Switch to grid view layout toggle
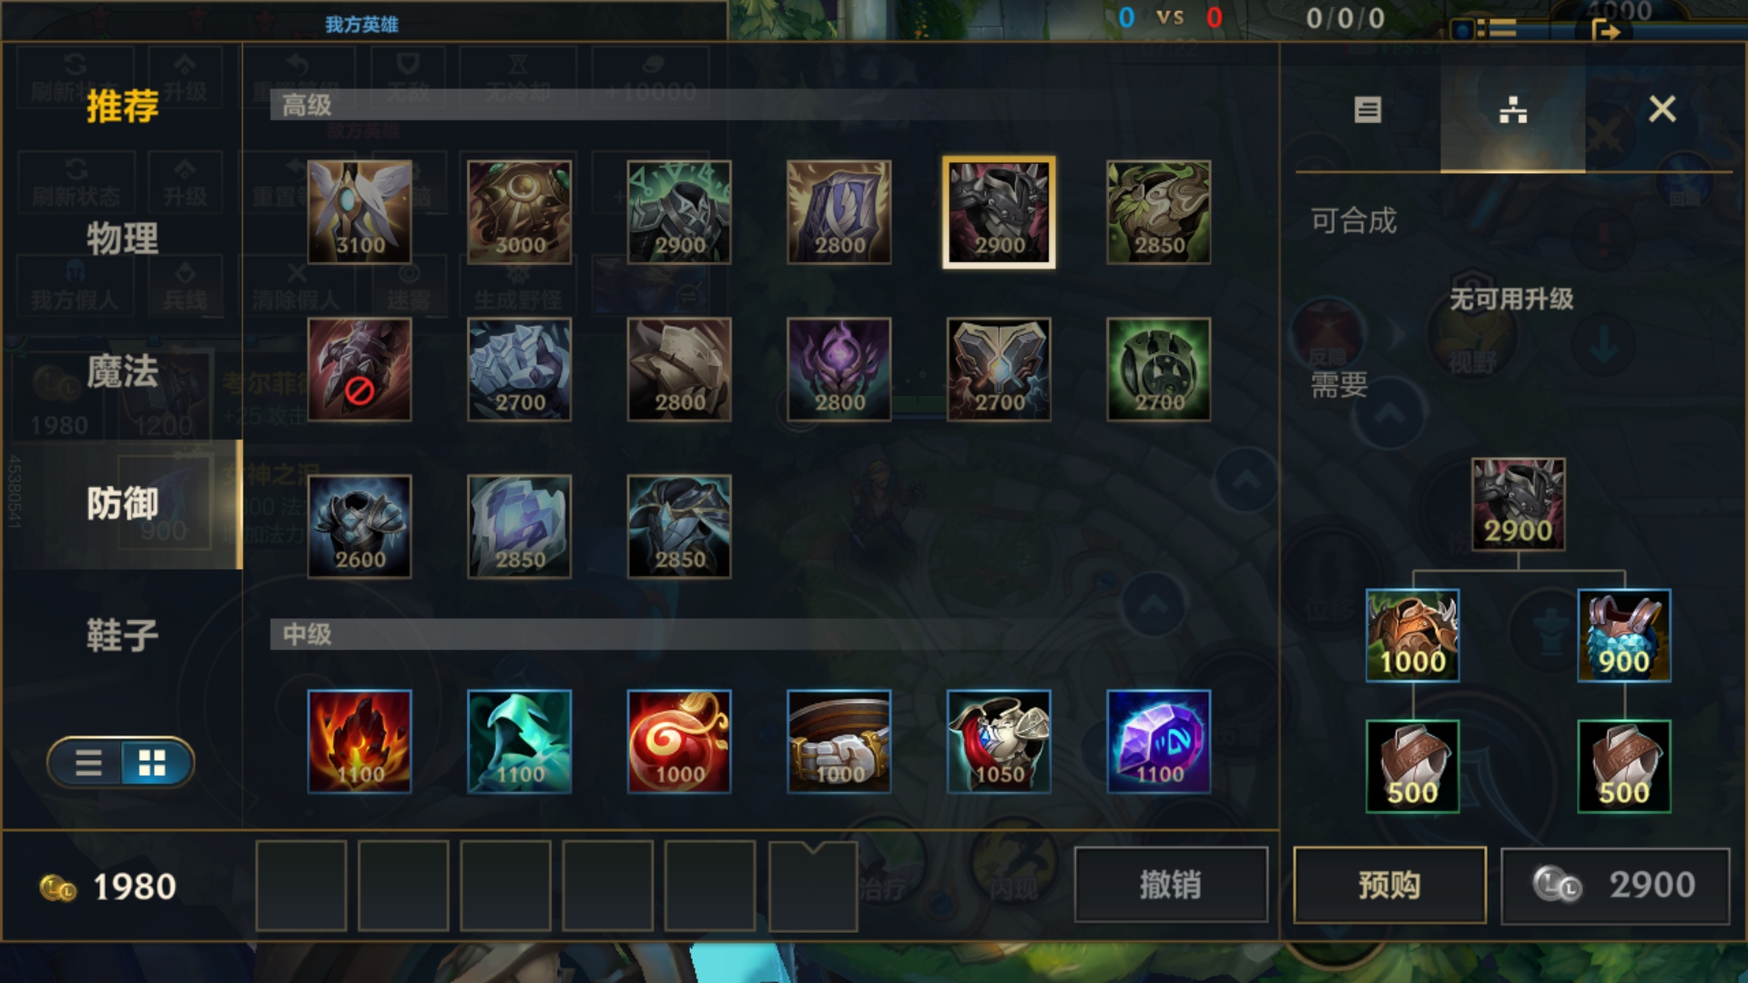Viewport: 1748px width, 983px height. (152, 762)
